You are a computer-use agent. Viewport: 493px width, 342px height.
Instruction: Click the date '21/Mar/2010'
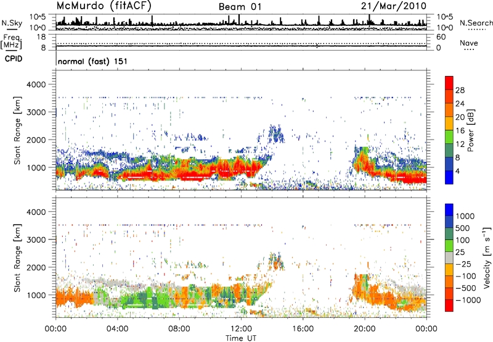click(394, 6)
